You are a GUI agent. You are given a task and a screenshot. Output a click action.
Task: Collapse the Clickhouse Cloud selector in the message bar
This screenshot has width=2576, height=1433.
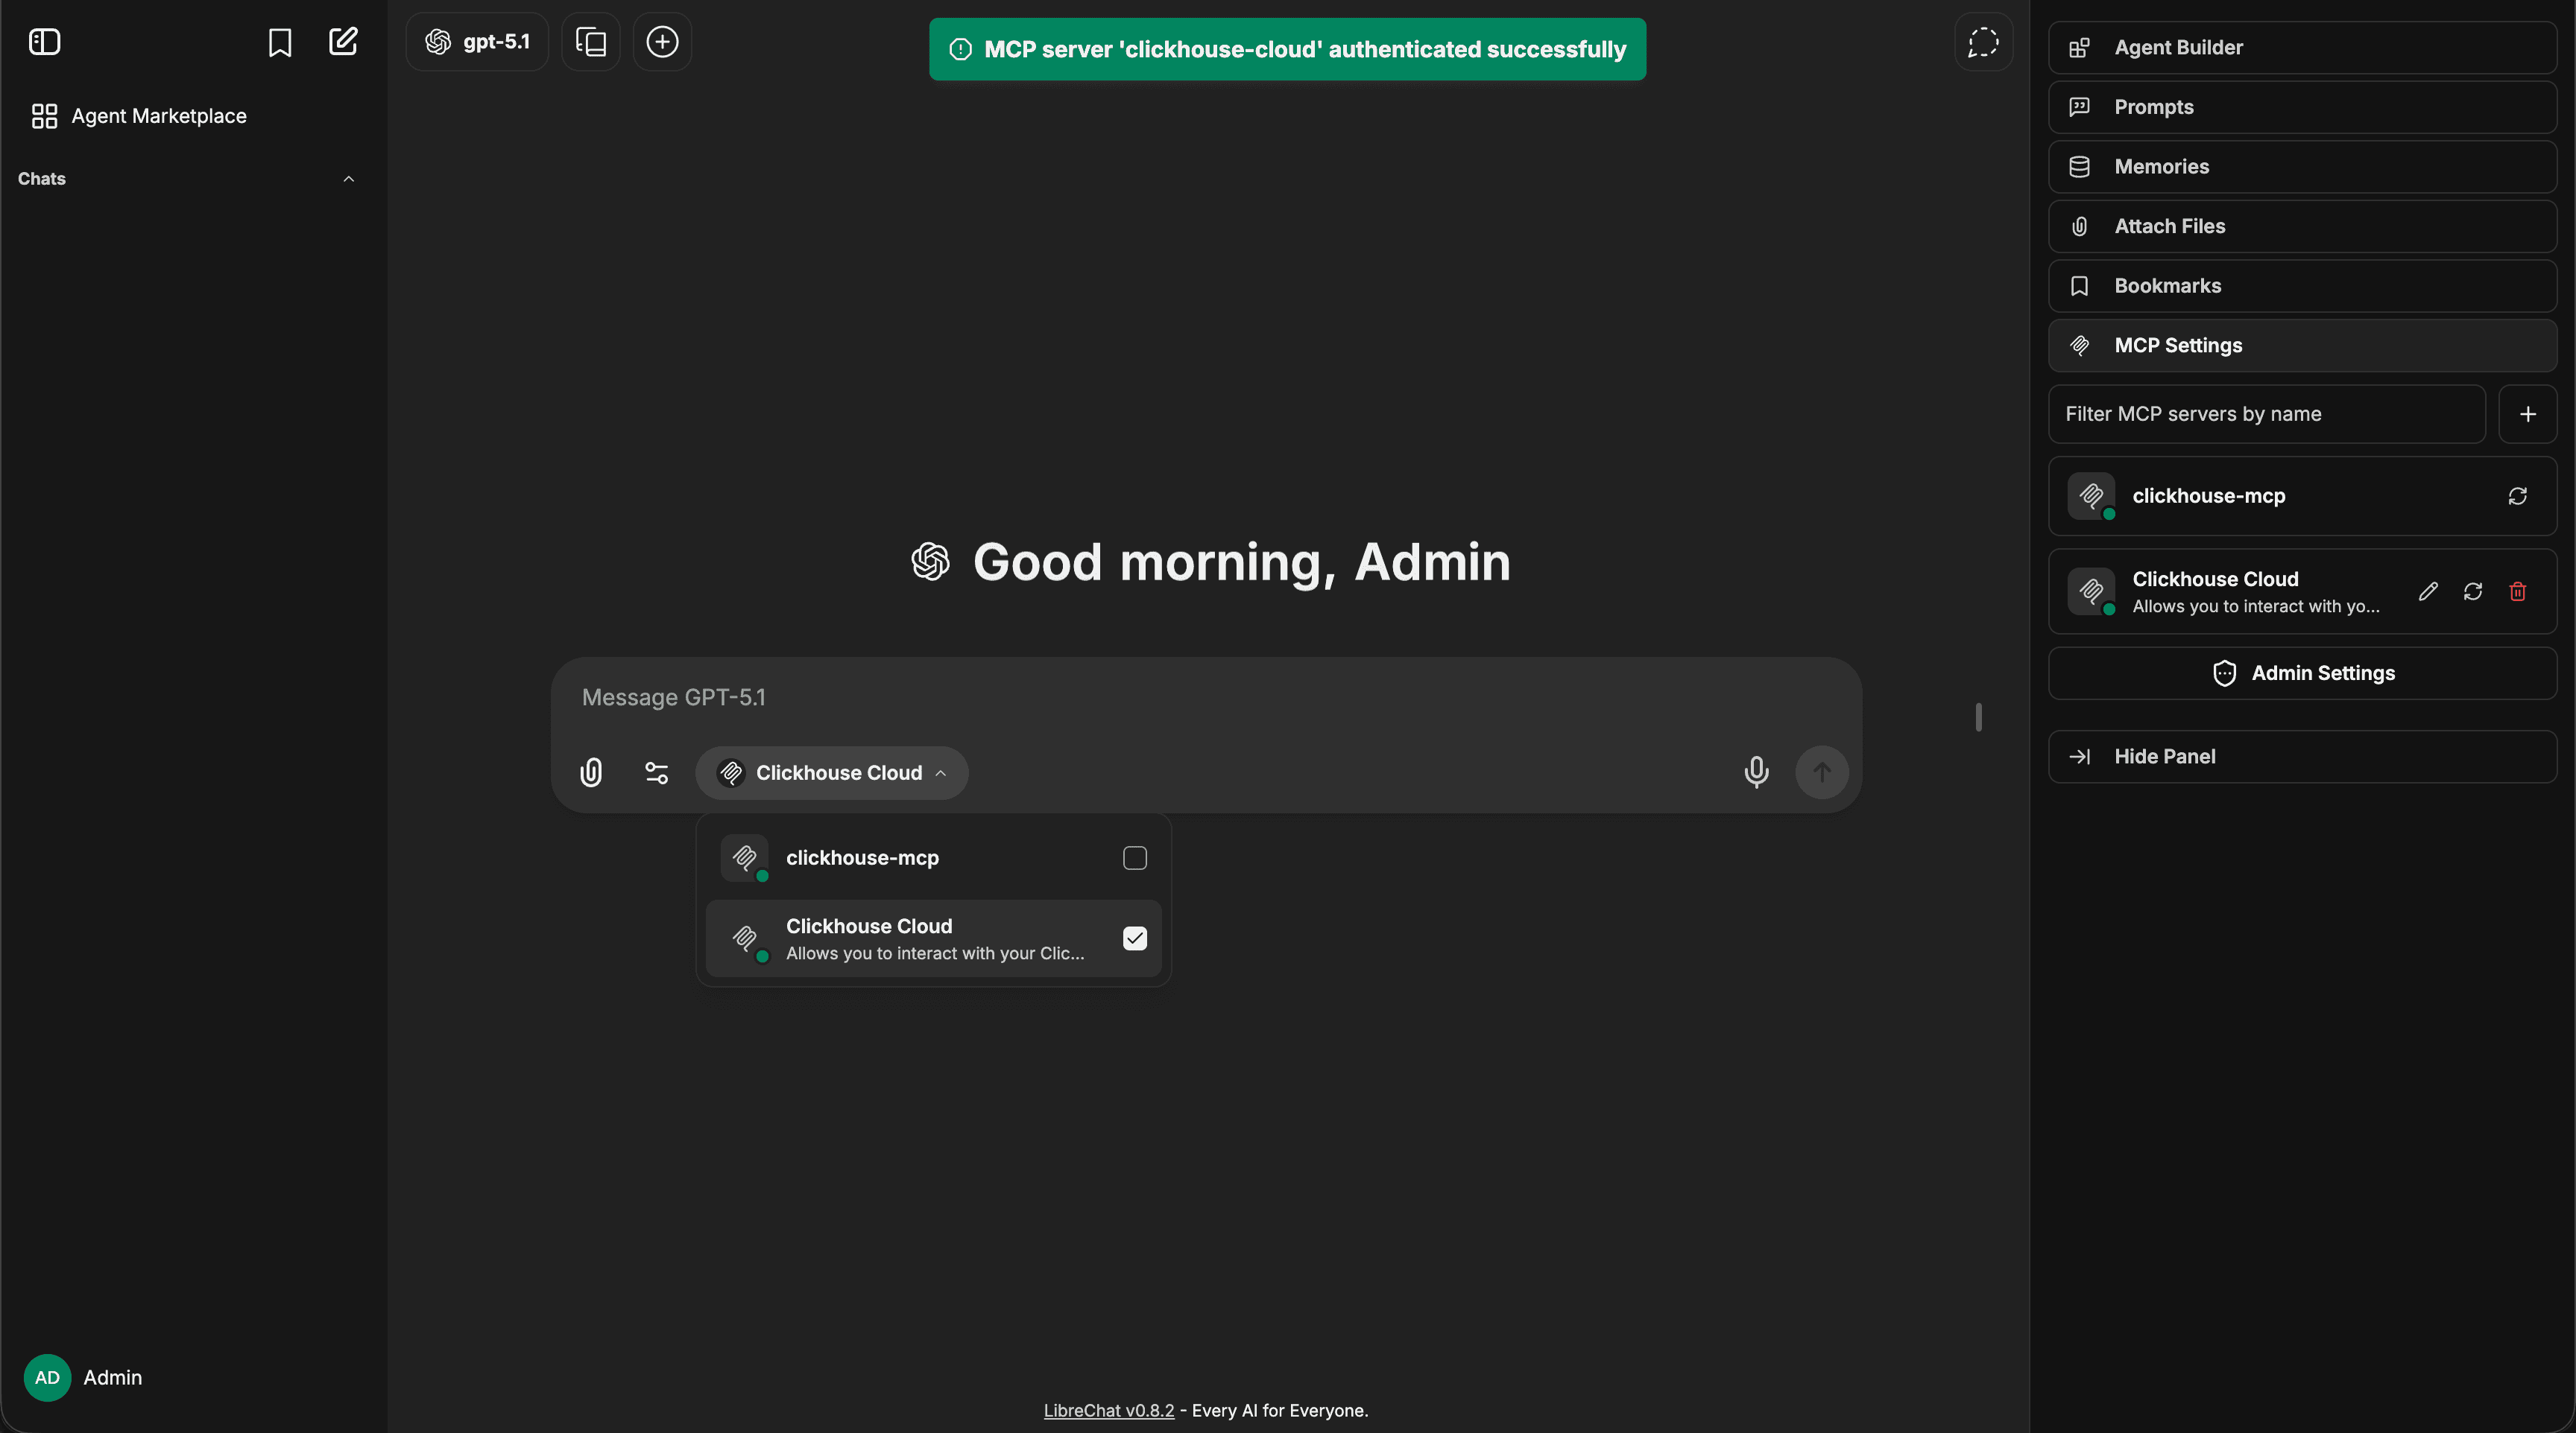(941, 772)
